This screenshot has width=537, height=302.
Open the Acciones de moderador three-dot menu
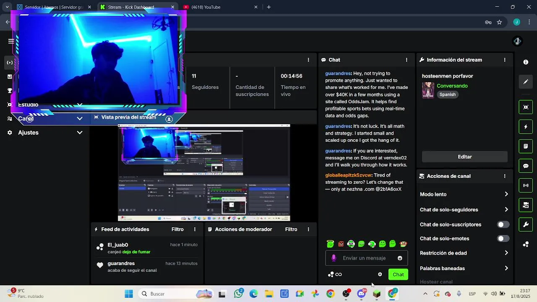coord(308,229)
